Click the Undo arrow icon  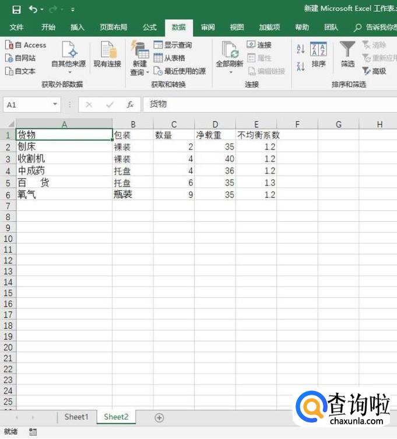click(x=33, y=9)
